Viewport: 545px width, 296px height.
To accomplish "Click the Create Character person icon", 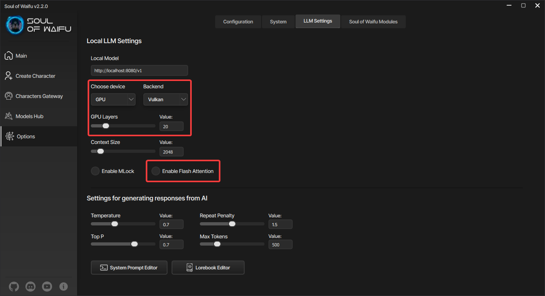I will pos(8,76).
